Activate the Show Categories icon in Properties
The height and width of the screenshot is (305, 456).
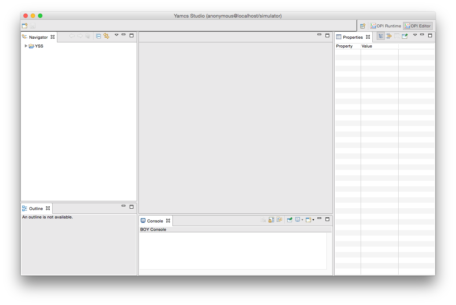coord(381,36)
